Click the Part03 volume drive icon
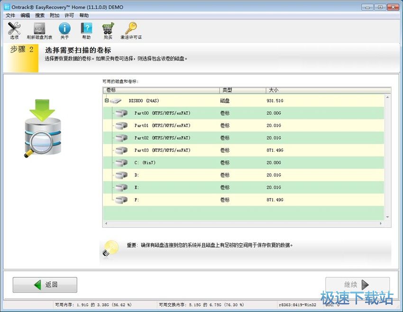Image resolution: width=403 pixels, height=312 pixels. (x=121, y=150)
